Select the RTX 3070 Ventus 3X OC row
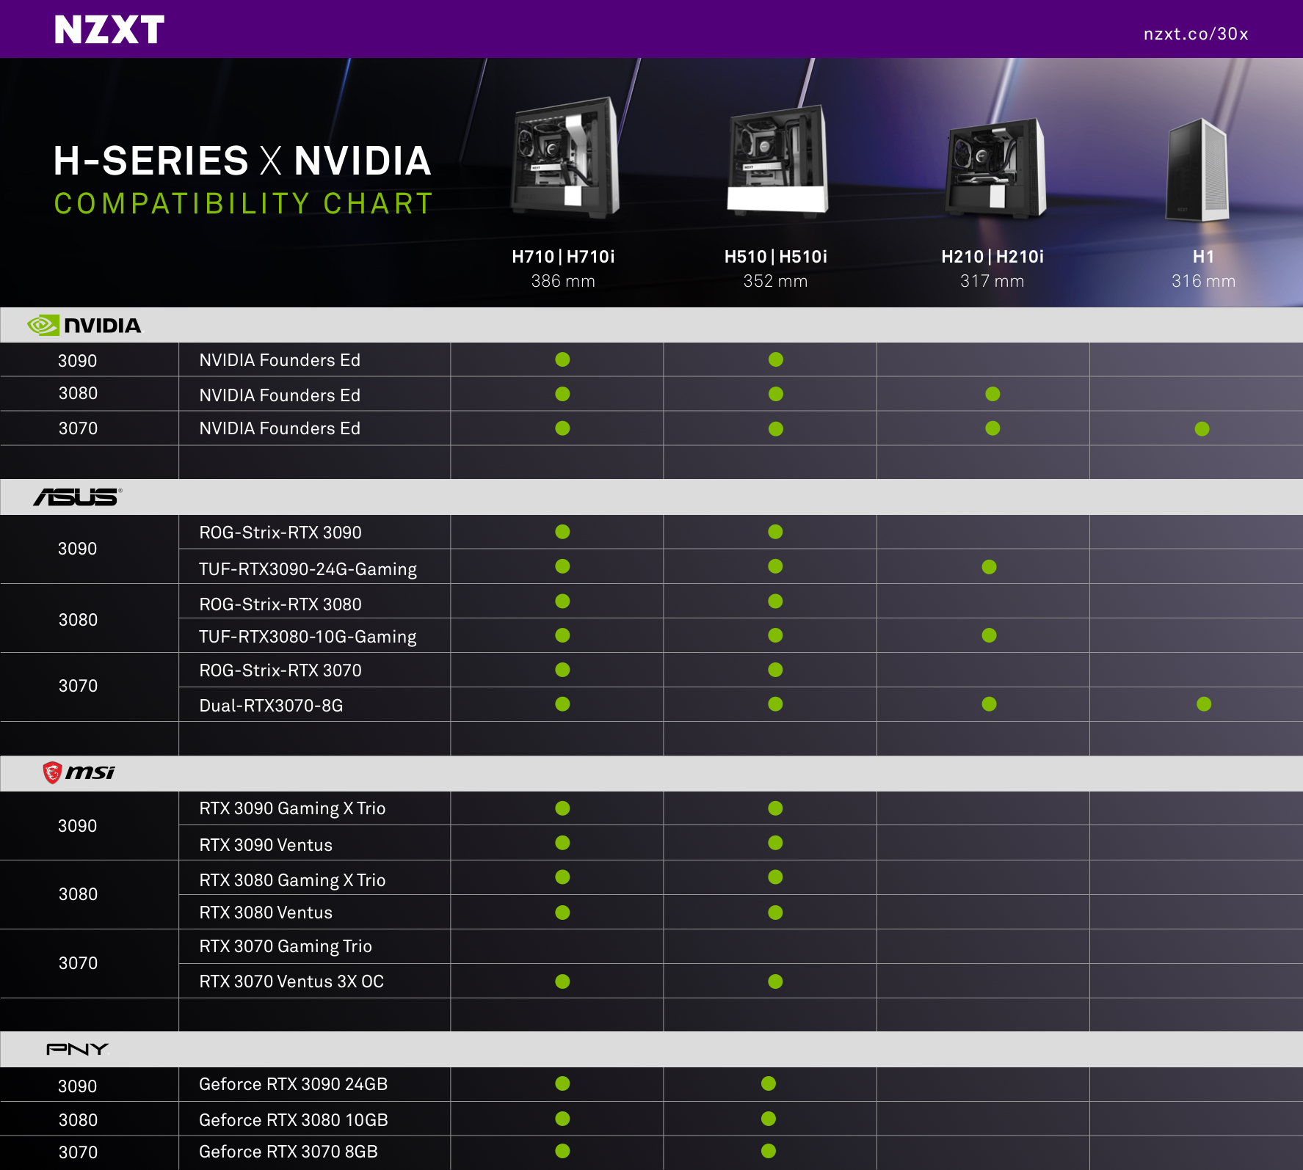The image size is (1303, 1170). (290, 981)
